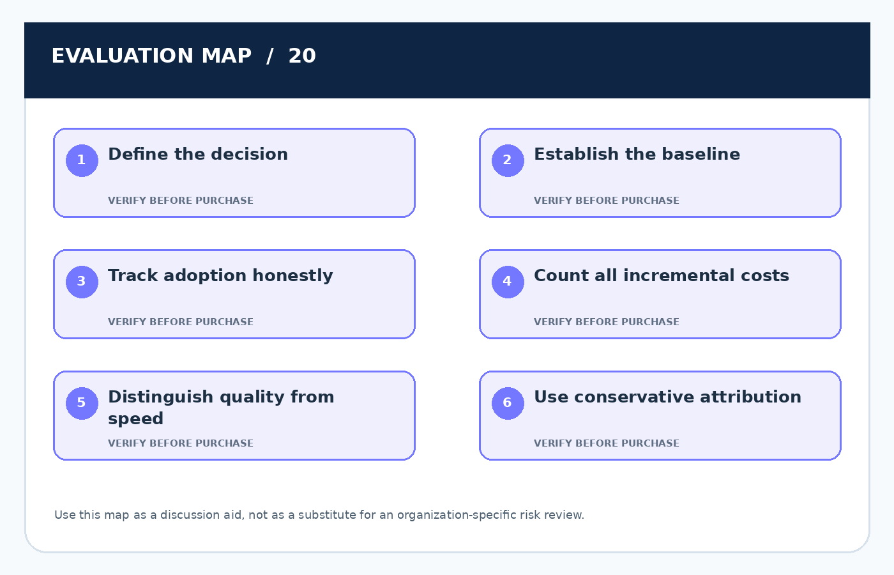Select the 'Establish the baseline' heading
This screenshot has width=894, height=575.
[637, 154]
